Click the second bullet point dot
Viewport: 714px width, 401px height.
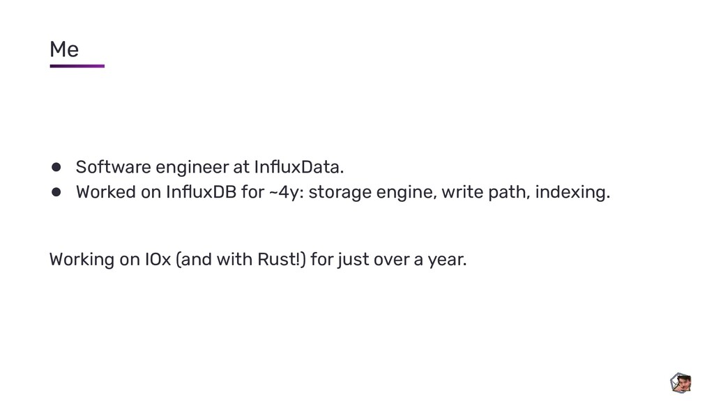click(x=56, y=192)
